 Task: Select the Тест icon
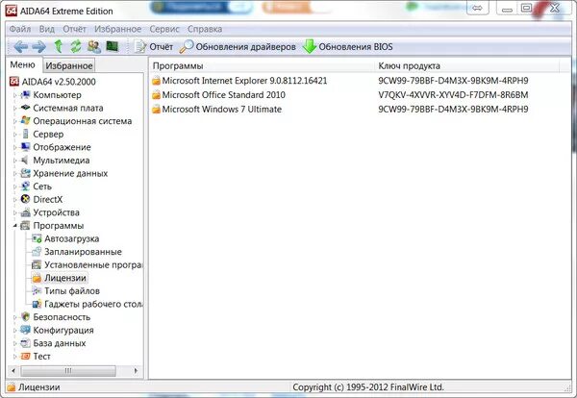tap(25, 356)
